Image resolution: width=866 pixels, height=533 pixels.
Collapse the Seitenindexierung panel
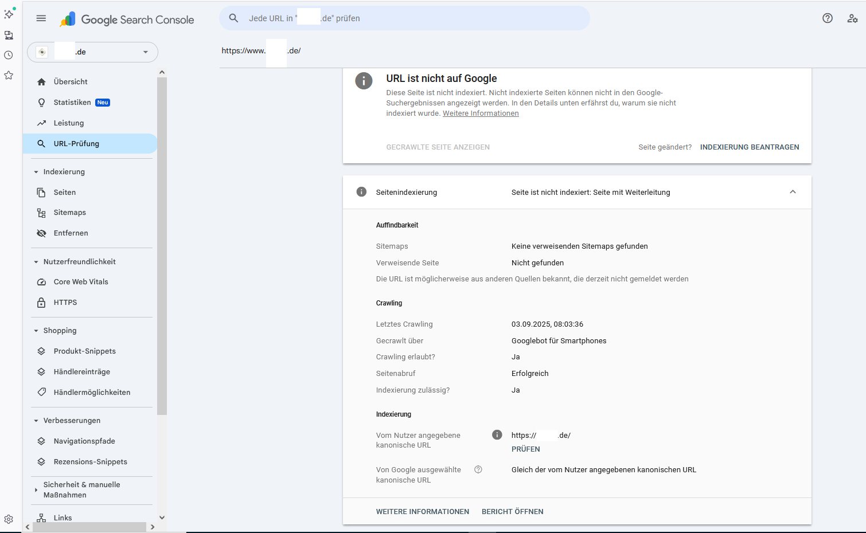793,192
